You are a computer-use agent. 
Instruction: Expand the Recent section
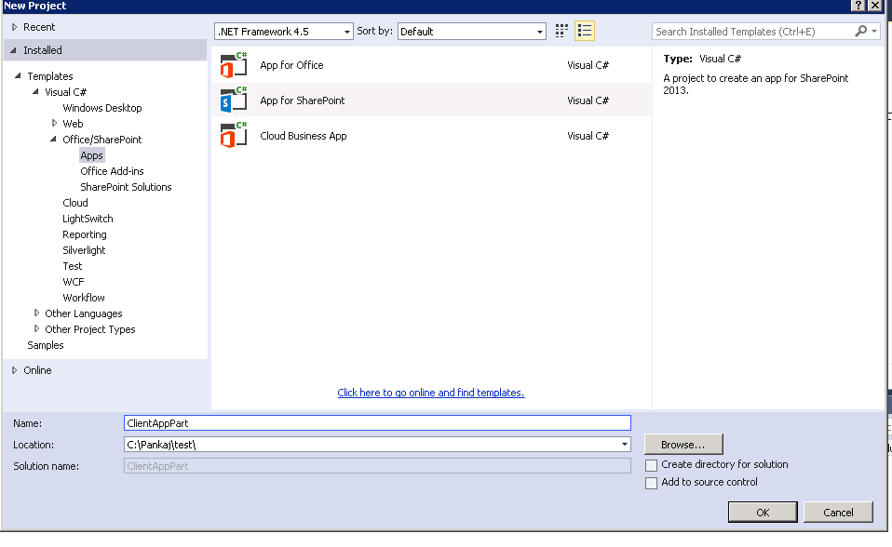(x=14, y=27)
